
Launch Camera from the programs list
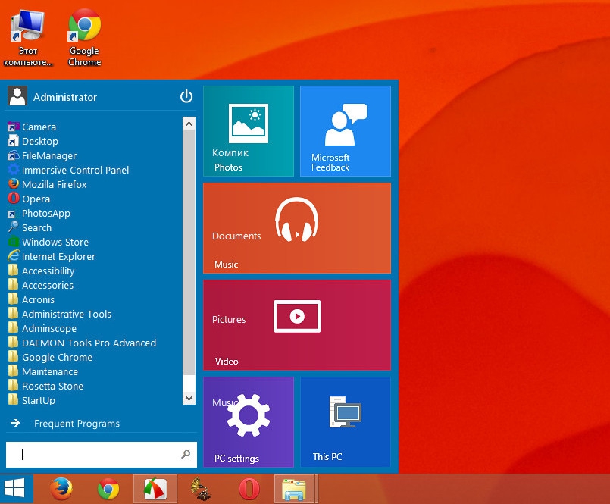[32, 127]
